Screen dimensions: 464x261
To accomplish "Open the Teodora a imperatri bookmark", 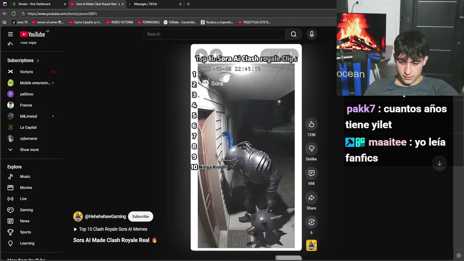I will point(217,22).
